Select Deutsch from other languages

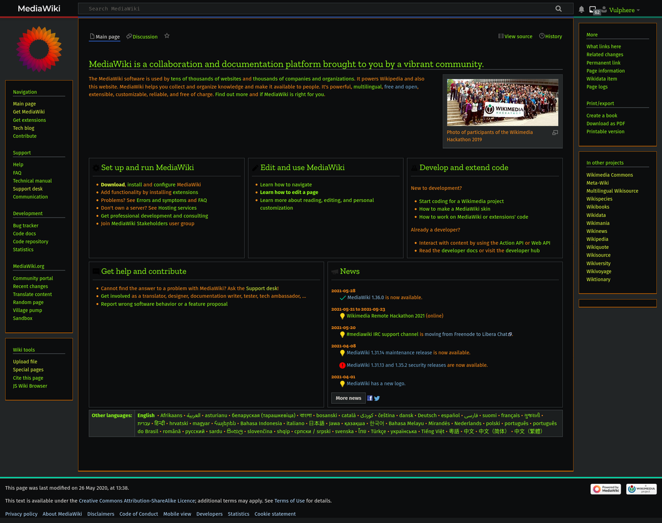tap(426, 415)
